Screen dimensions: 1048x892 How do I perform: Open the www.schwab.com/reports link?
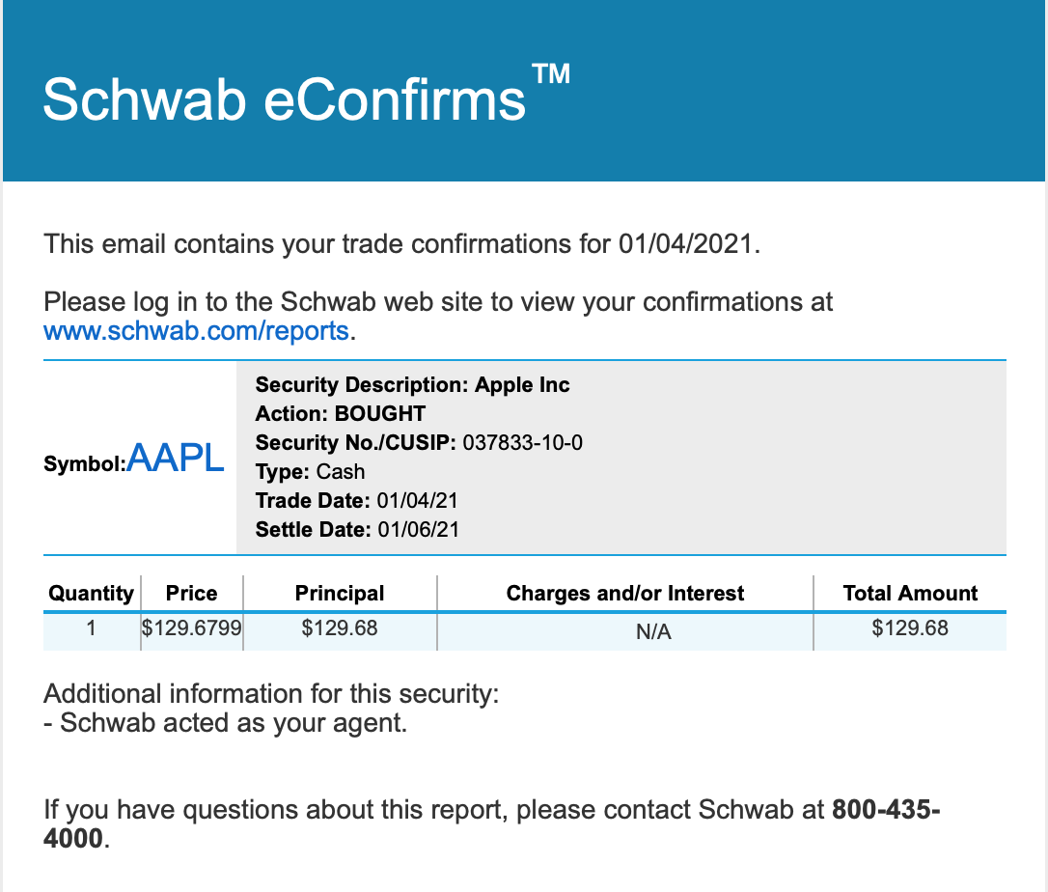(x=196, y=331)
